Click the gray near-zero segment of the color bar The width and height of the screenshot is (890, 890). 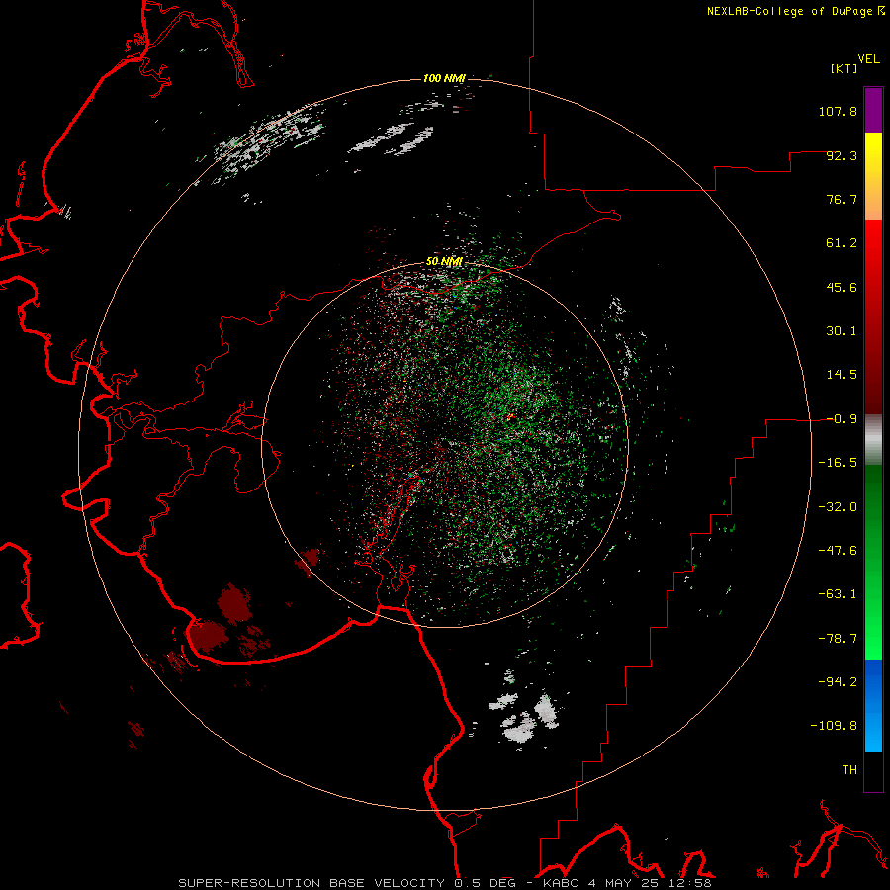point(873,440)
